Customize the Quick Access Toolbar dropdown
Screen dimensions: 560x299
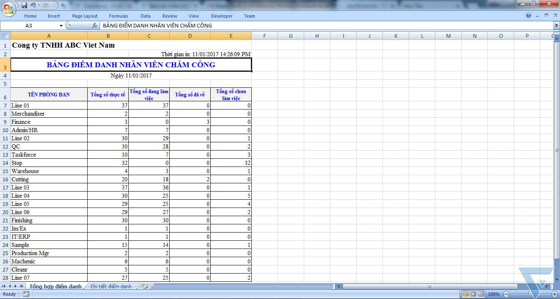pyautogui.click(x=62, y=5)
